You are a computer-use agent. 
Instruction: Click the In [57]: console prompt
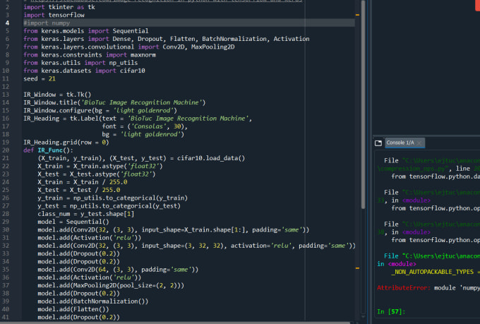(391, 311)
